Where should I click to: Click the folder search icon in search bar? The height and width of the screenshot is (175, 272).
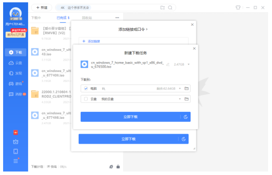click(162, 8)
